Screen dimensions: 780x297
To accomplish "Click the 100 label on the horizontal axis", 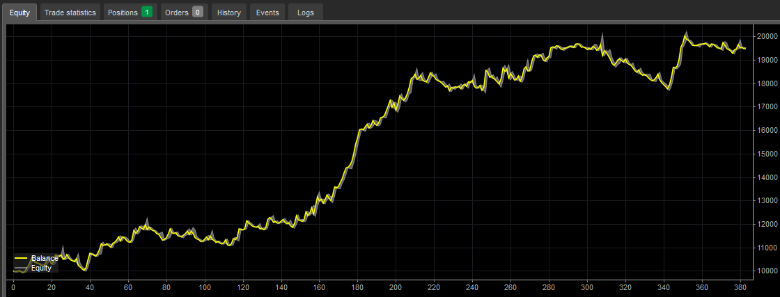I will pos(205,287).
